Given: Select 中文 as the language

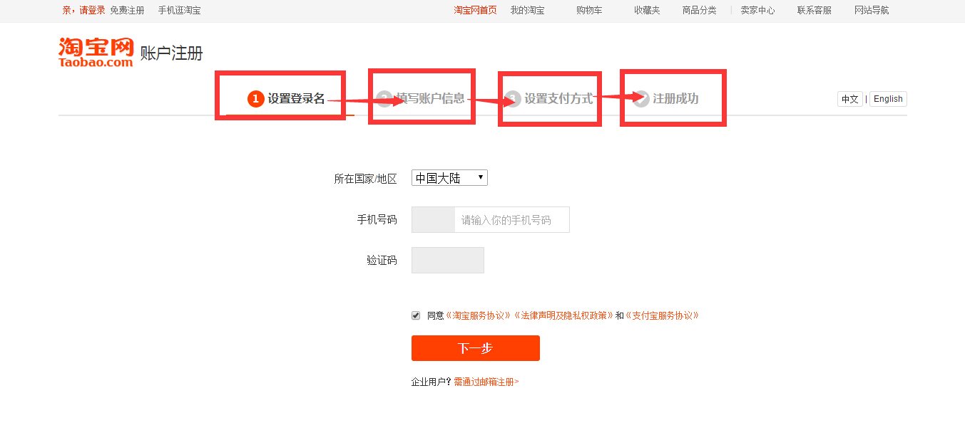Looking at the screenshot, I should click(849, 99).
